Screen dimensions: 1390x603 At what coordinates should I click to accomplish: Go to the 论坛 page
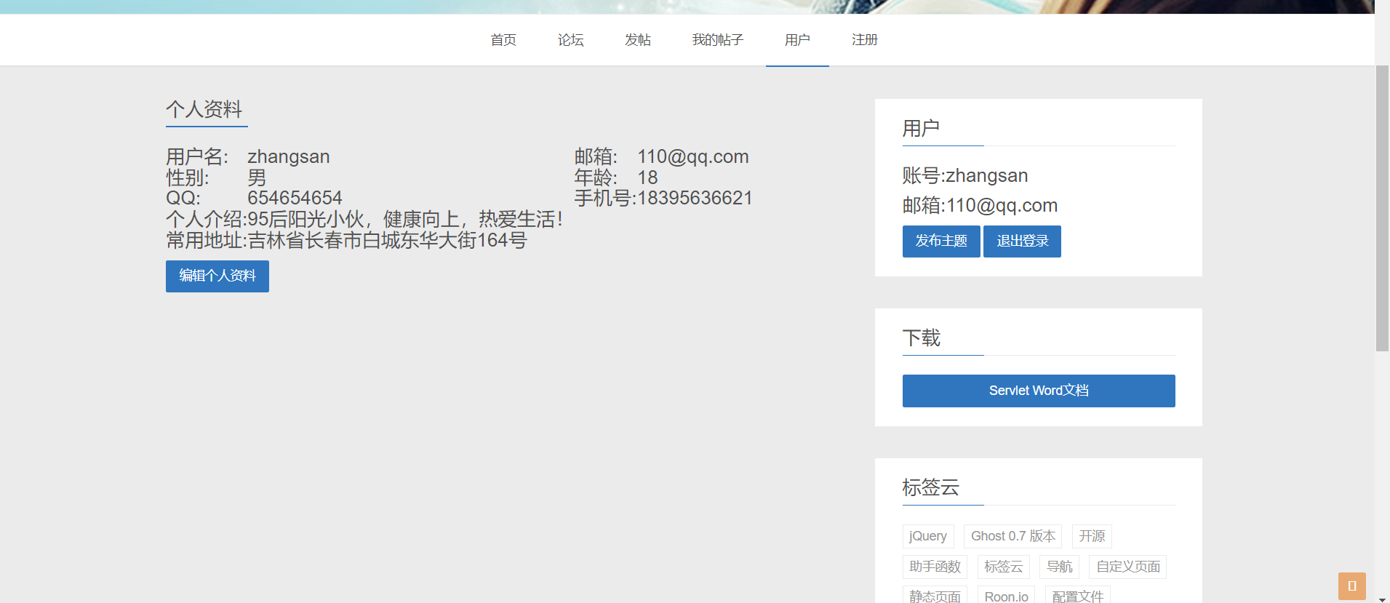[571, 40]
